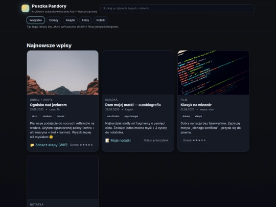This screenshot has height=207, width=276.
Task: Click the 'proces' tag chip
Action: click(60, 116)
